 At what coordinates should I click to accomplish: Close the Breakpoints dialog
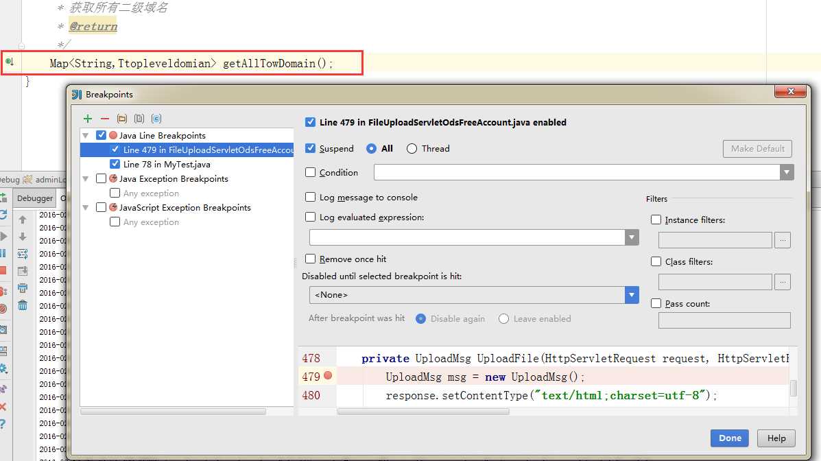pyautogui.click(x=791, y=92)
